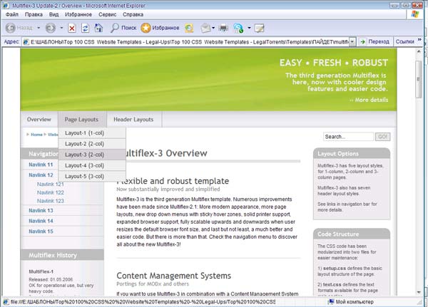Refresh the page using the Refresh icon
This screenshot has width=428, height=307.
[x=85, y=28]
